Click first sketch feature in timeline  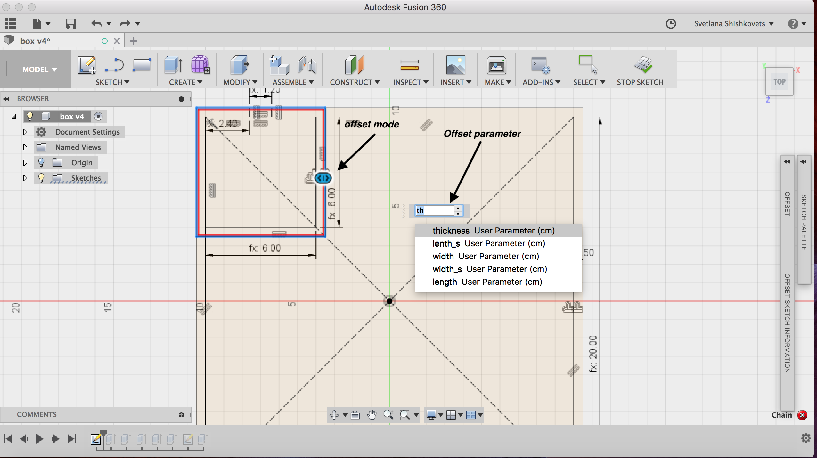(x=95, y=439)
